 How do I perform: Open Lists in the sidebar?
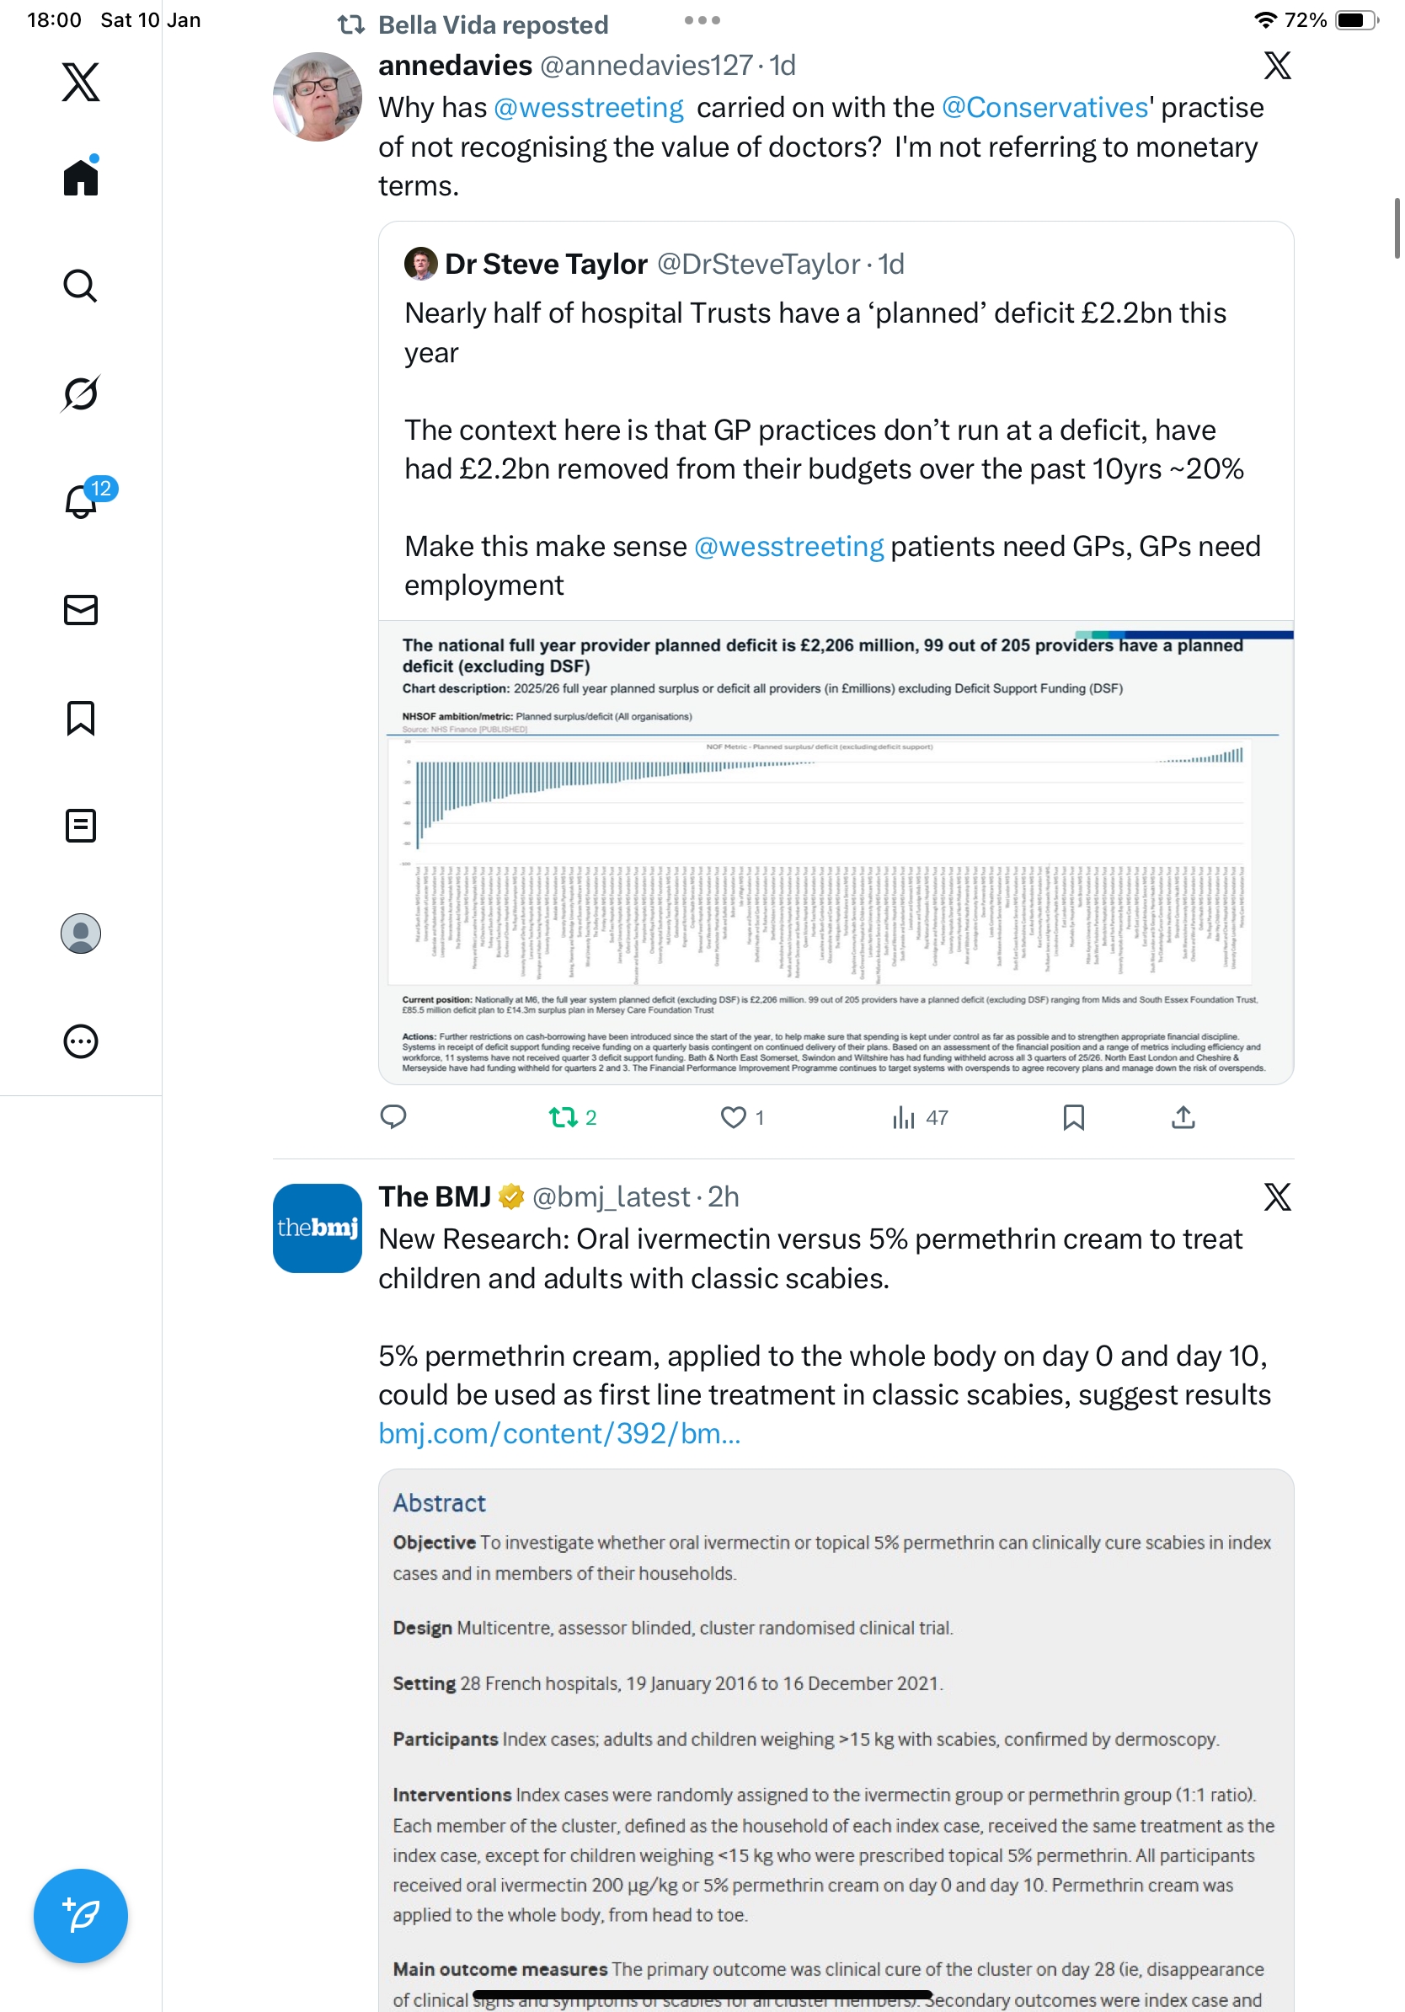coord(81,826)
